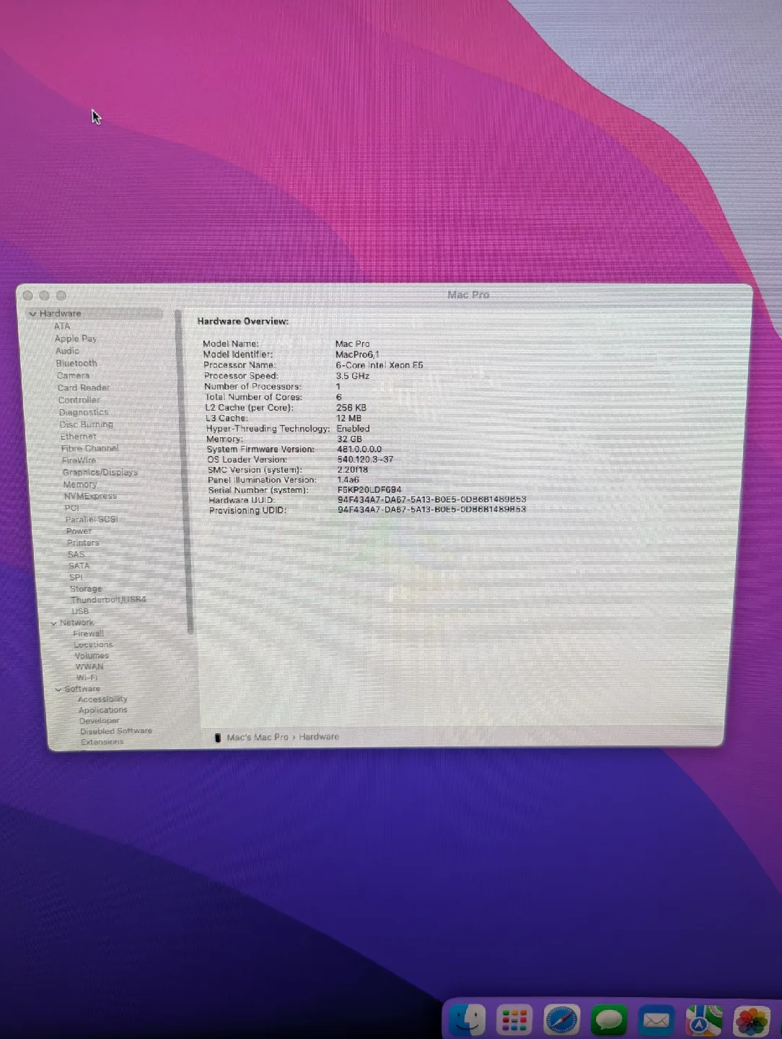Select Wi-Fi under Network
Image resolution: width=782 pixels, height=1039 pixels.
point(86,677)
